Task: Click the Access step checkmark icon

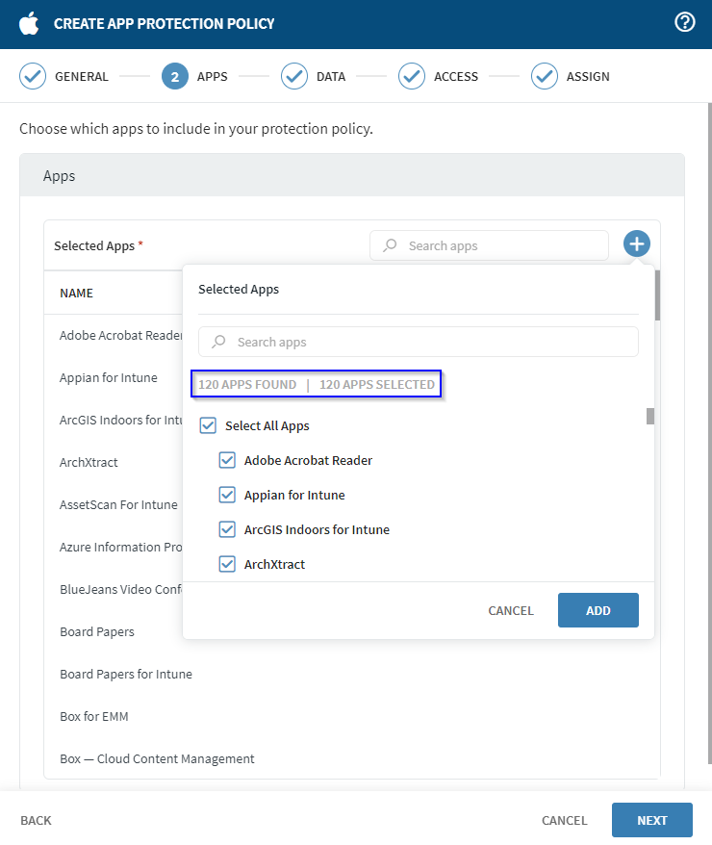Action: tap(412, 76)
